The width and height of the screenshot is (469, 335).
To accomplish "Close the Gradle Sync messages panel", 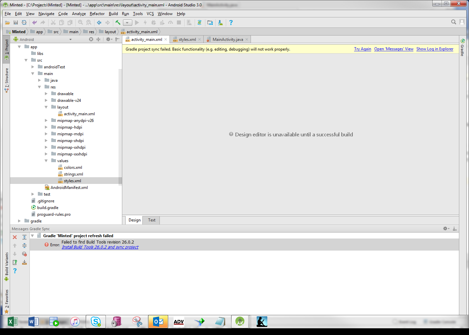I will click(x=14, y=237).
